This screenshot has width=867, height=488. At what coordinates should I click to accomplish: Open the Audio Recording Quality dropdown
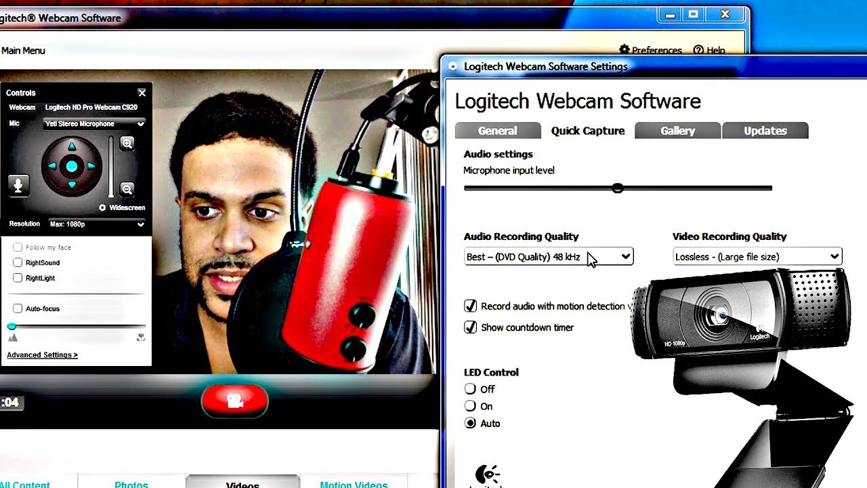click(x=549, y=257)
